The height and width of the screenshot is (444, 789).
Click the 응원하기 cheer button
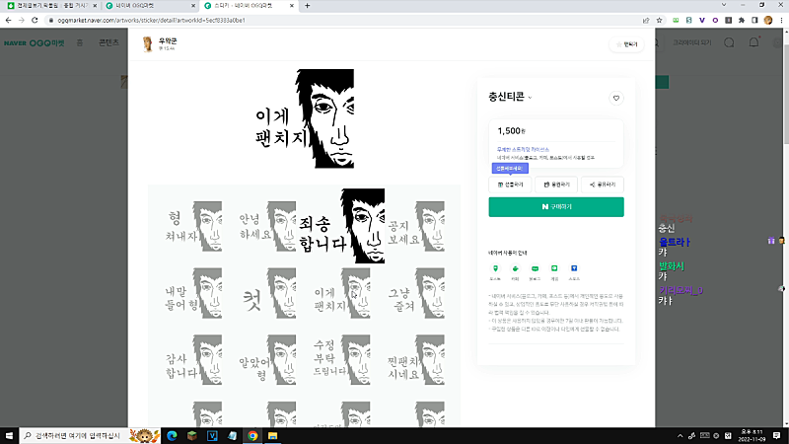pos(556,185)
